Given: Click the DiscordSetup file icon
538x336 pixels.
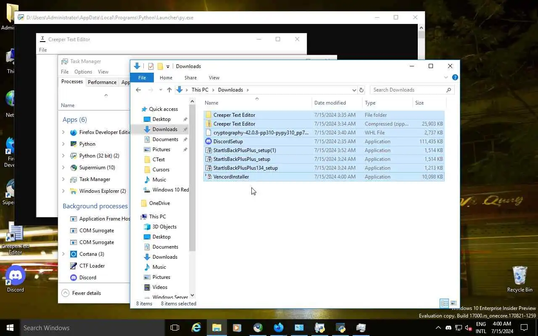Looking at the screenshot, I should [x=208, y=142].
